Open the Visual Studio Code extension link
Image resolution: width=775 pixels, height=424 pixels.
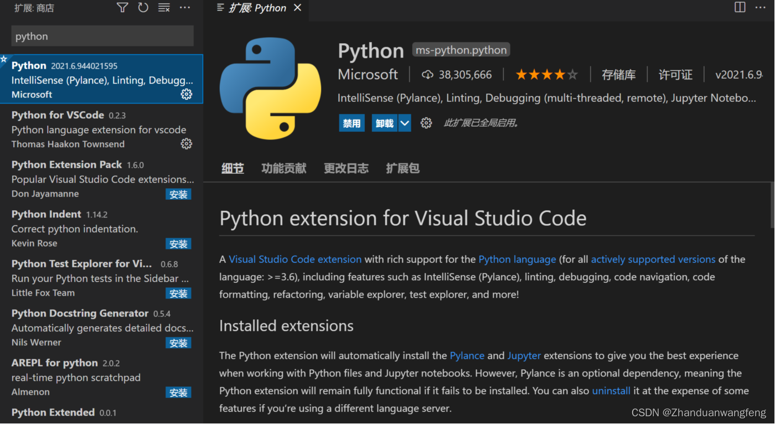[x=295, y=259]
